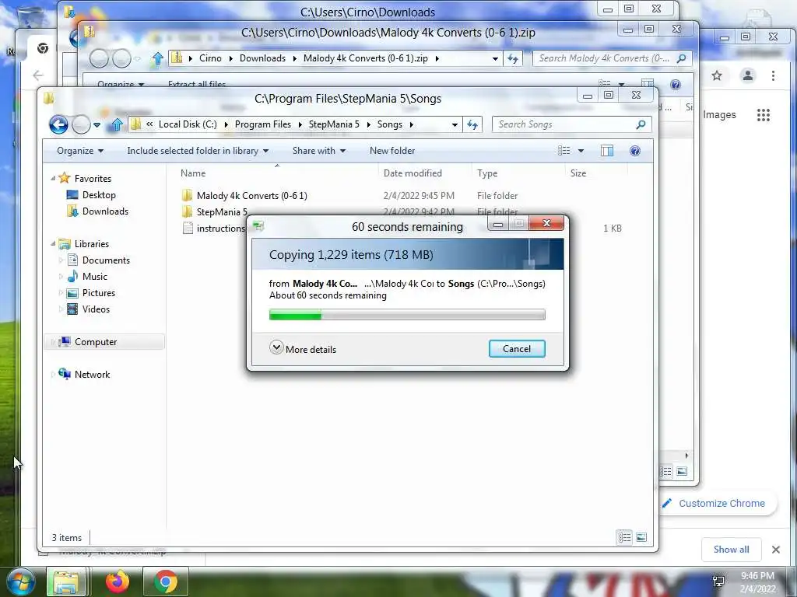
Task: Open the Windows Start menu
Action: coord(19,581)
